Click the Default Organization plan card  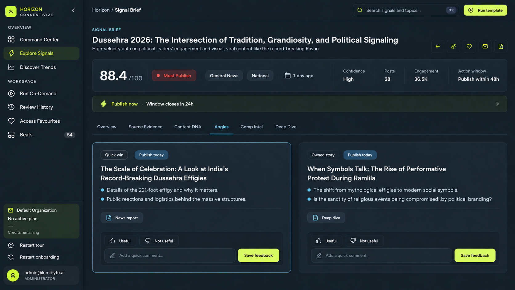click(x=41, y=221)
